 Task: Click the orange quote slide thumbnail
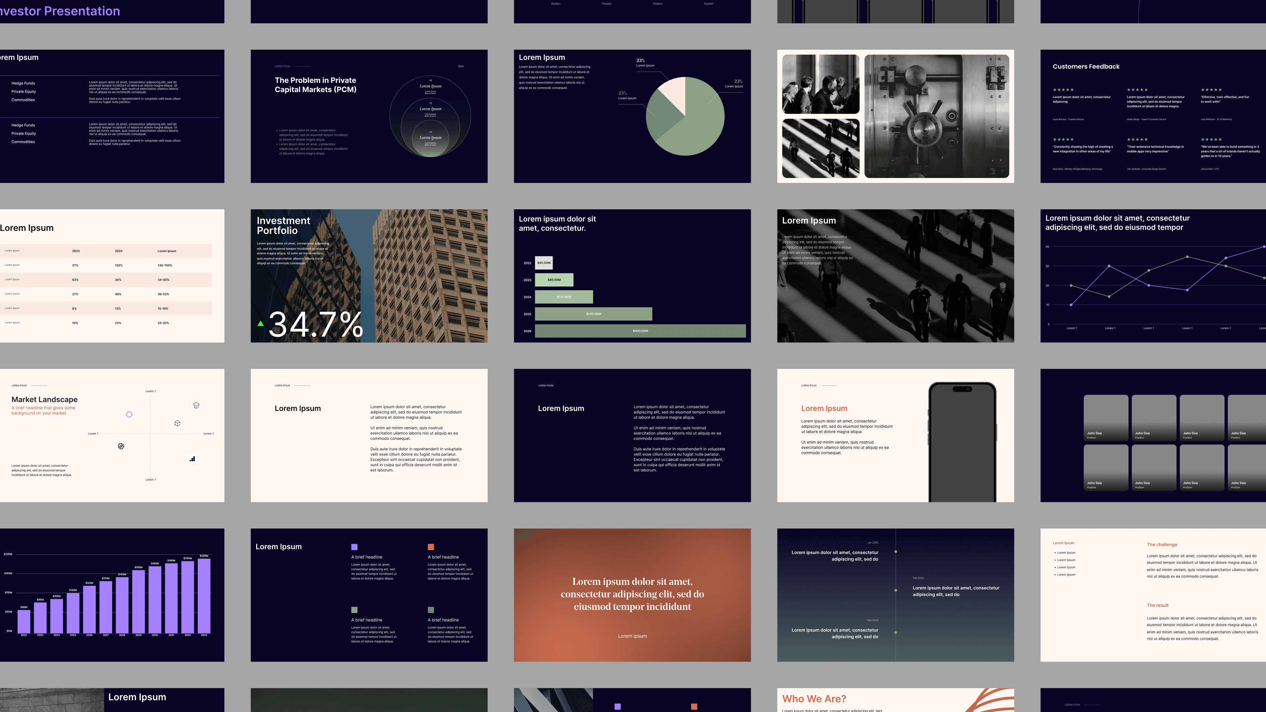(x=632, y=595)
